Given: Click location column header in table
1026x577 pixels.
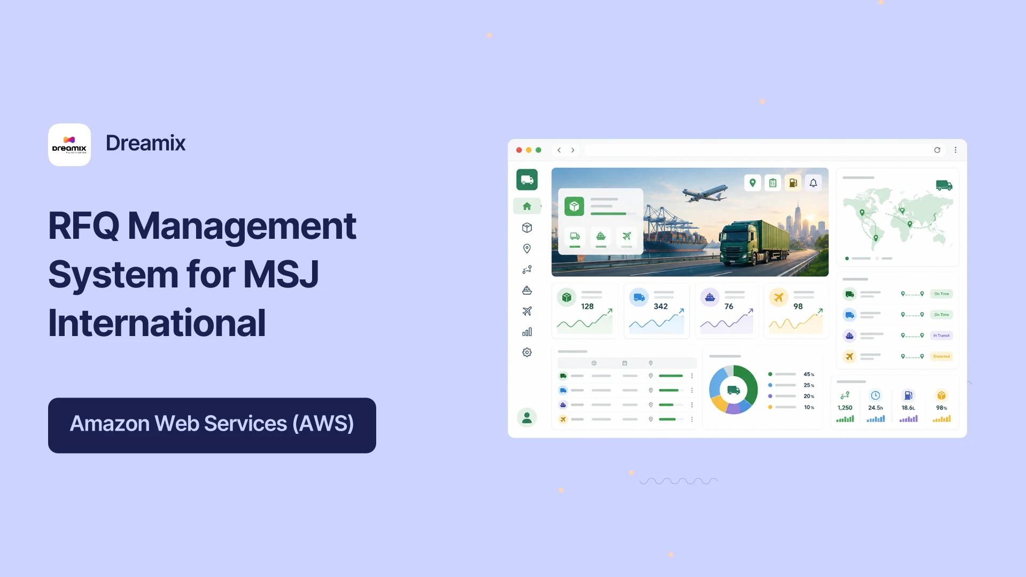Looking at the screenshot, I should [x=651, y=363].
